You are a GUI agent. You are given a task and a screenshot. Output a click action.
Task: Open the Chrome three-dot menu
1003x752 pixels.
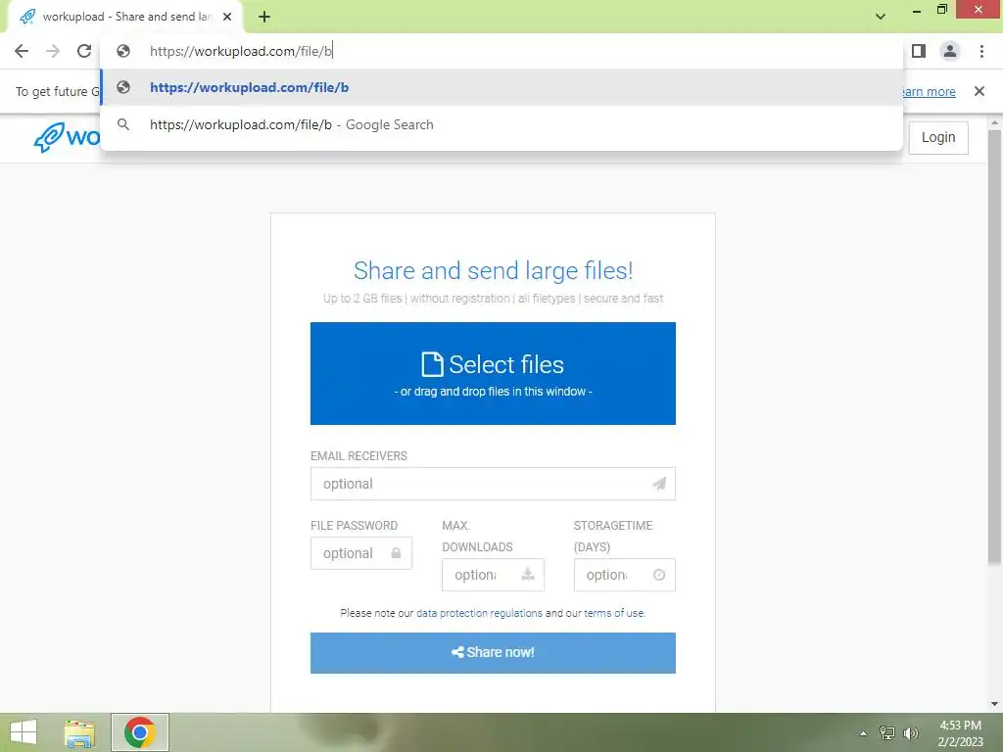point(981,51)
